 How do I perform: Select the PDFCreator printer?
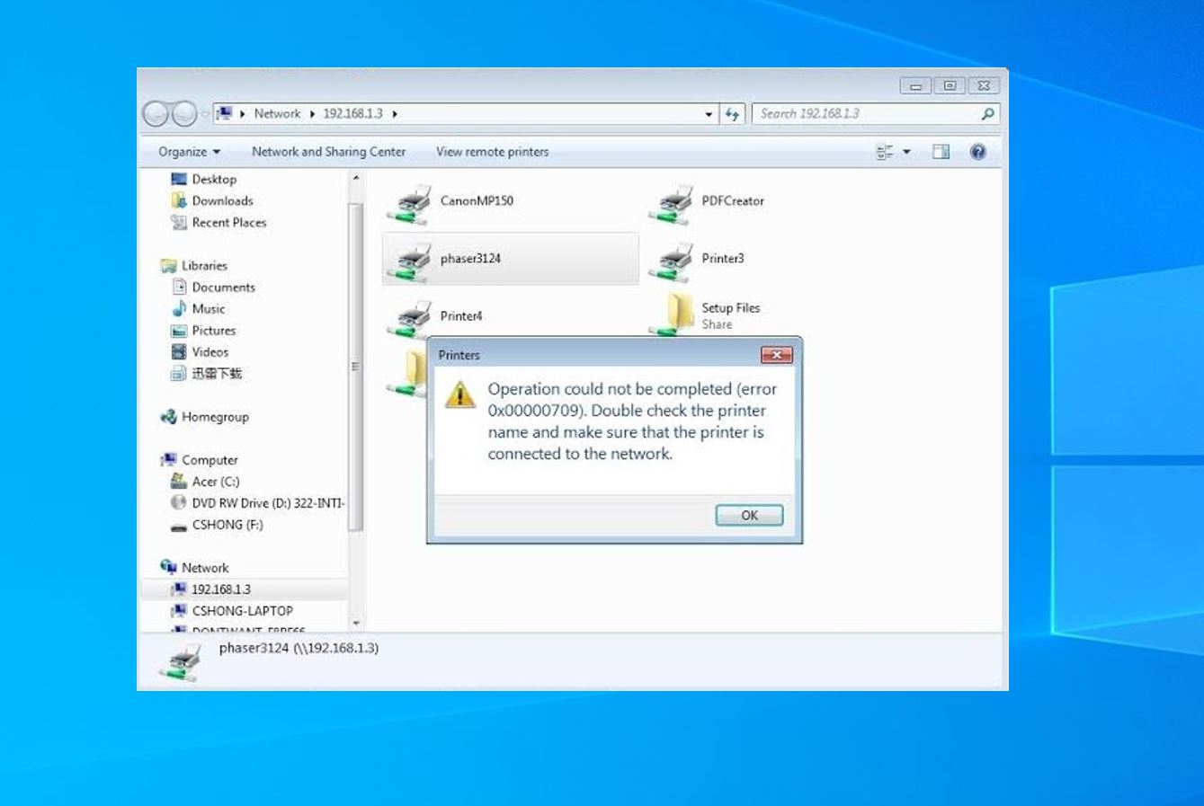(731, 200)
